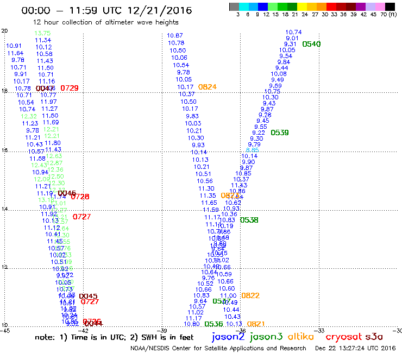Click the '9.83' wave height value
Image resolution: width=402 pixels, height=353 pixels.
(x=192, y=116)
